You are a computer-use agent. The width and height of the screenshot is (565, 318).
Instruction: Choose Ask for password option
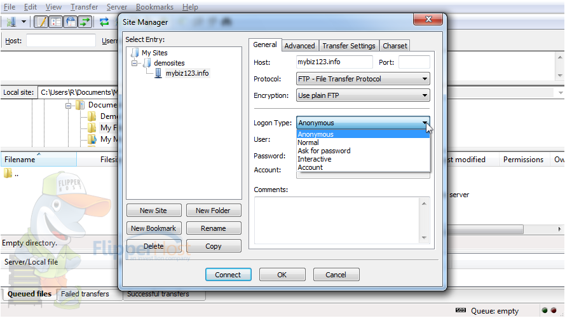(x=363, y=151)
